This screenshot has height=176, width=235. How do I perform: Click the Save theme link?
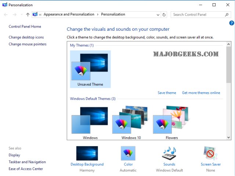tap(167, 93)
